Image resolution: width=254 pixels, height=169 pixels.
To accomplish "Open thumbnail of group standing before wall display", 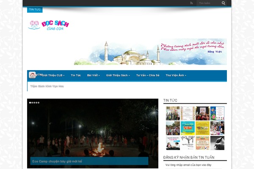I will tap(173, 113).
